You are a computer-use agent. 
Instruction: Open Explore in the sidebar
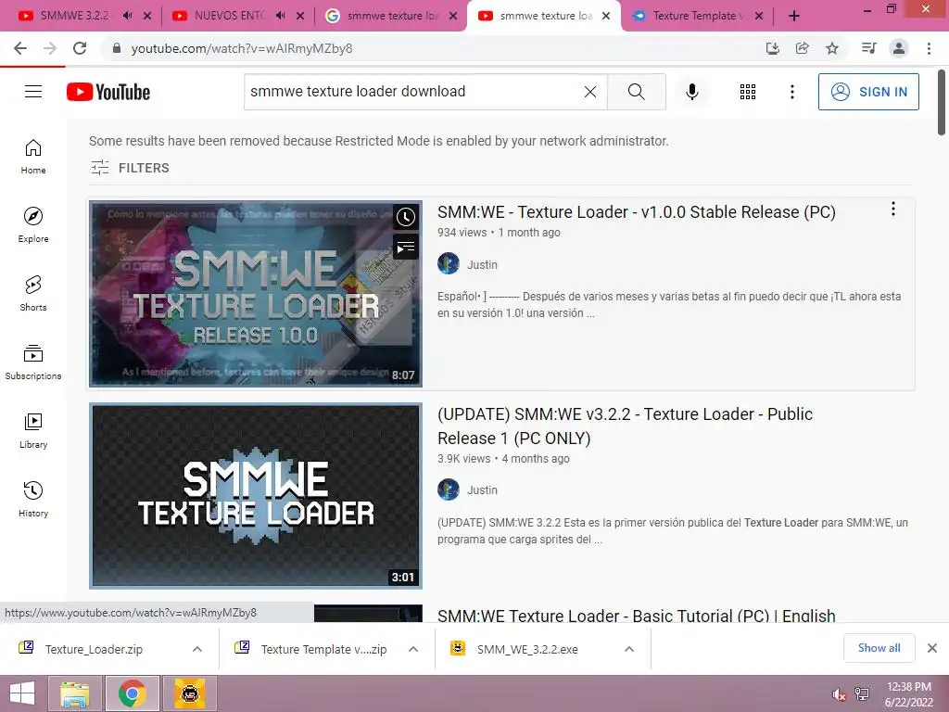pyautogui.click(x=33, y=225)
